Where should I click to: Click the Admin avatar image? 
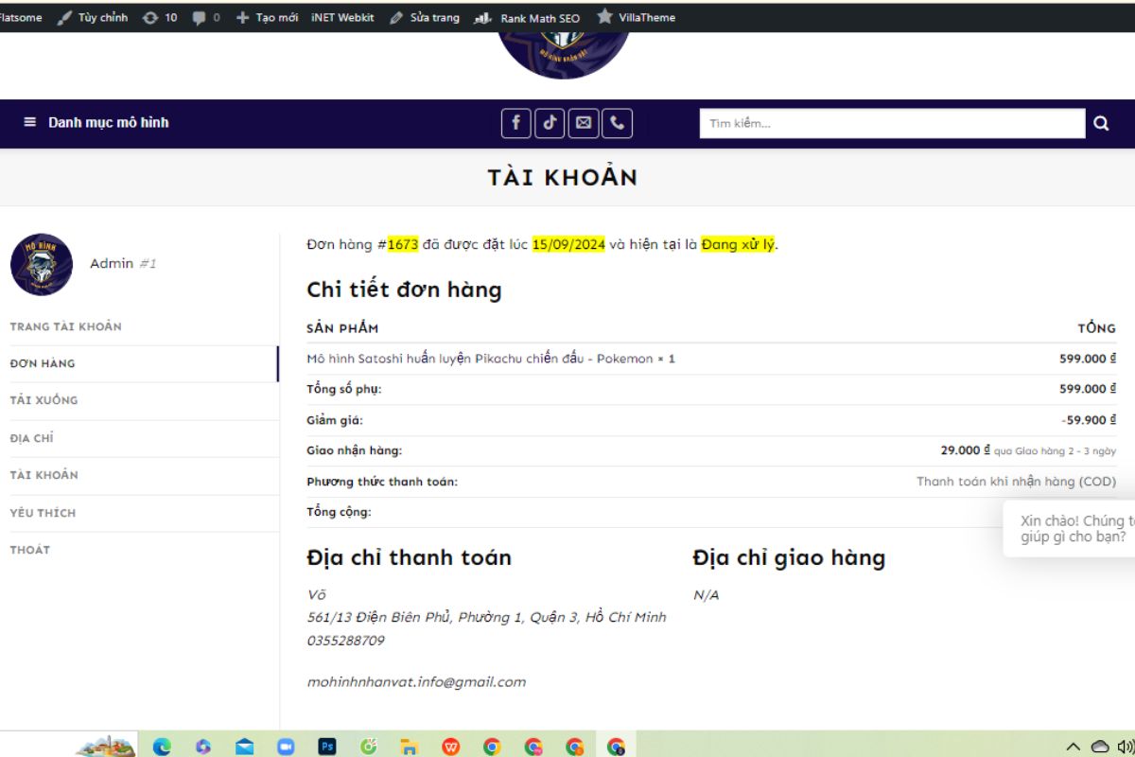(x=42, y=264)
